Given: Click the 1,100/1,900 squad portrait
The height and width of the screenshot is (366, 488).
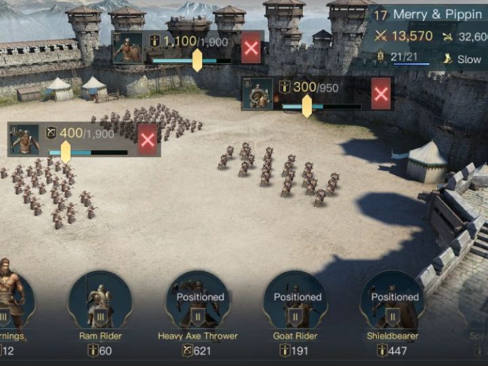Looking at the screenshot, I should pos(127,47).
